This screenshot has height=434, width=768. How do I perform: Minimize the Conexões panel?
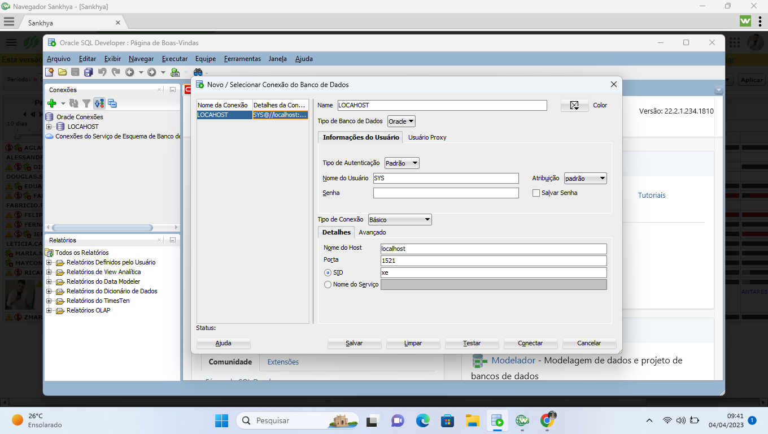172,90
